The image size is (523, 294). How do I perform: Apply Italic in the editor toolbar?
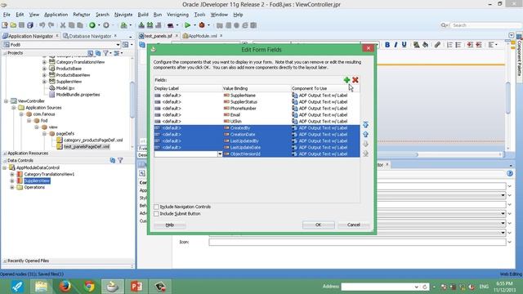pos(396,45)
